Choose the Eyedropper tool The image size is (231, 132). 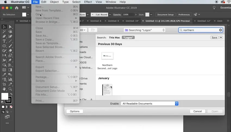(4, 74)
